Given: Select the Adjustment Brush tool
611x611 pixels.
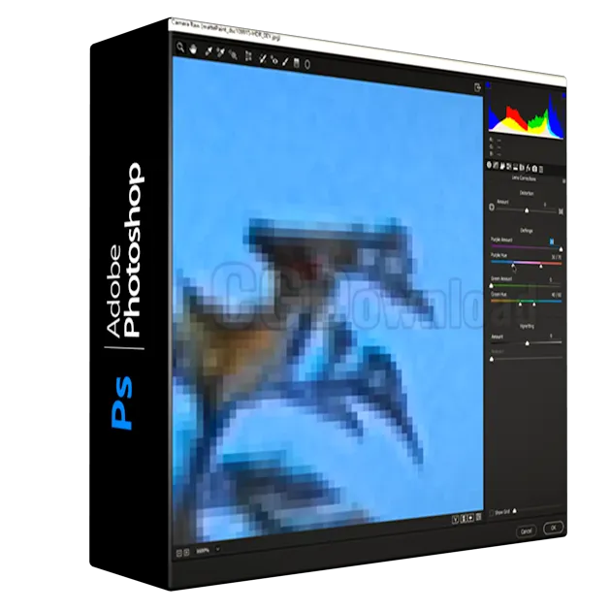Looking at the screenshot, I should click(285, 61).
